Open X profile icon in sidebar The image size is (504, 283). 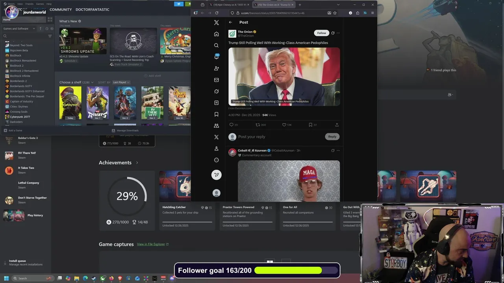coord(216,149)
